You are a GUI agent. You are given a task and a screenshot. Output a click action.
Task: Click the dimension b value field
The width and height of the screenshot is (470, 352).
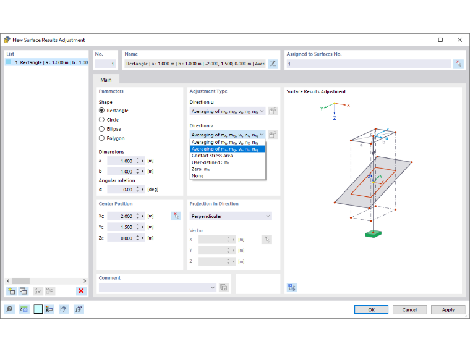121,171
